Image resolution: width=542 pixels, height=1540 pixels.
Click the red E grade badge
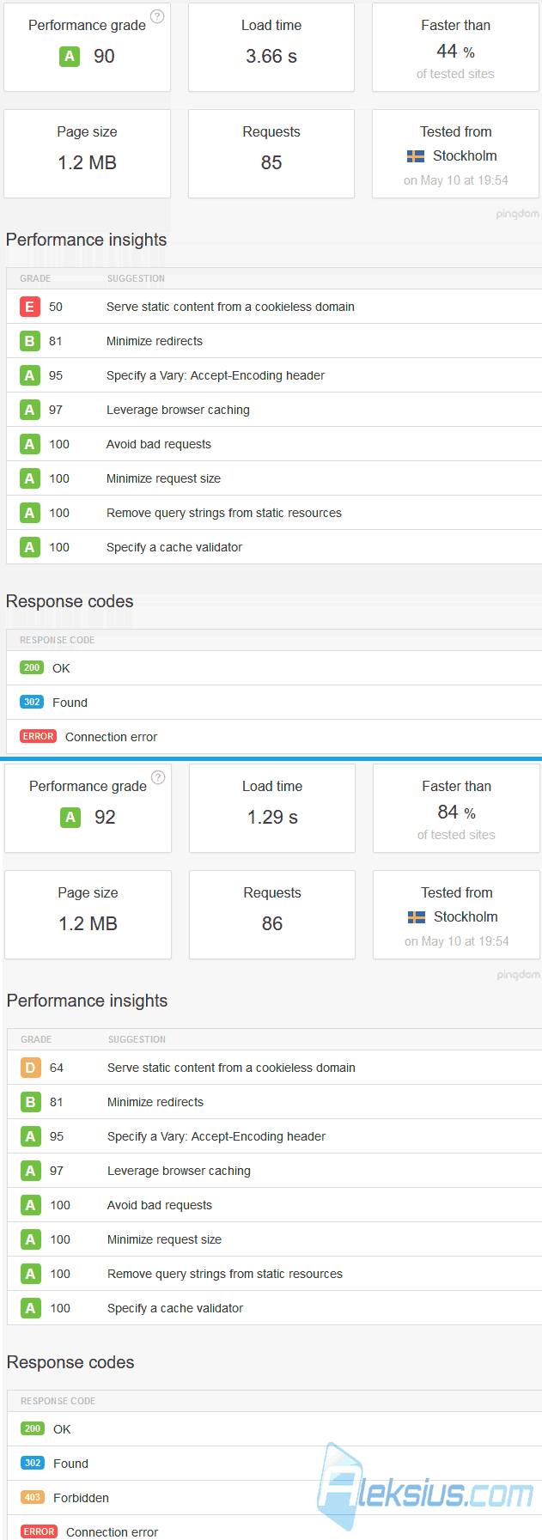29,307
